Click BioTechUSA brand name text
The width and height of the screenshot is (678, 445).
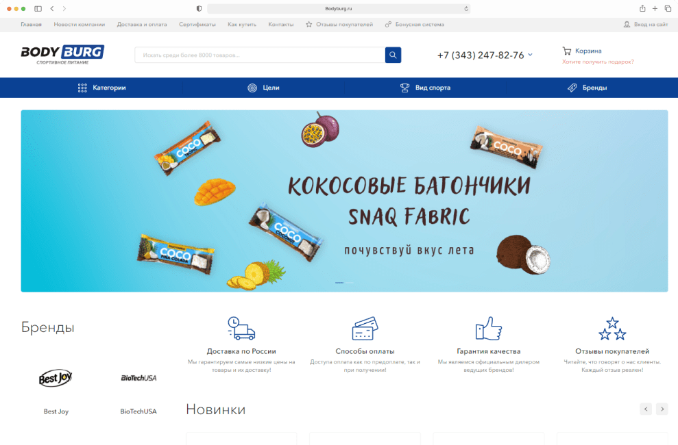tap(138, 411)
